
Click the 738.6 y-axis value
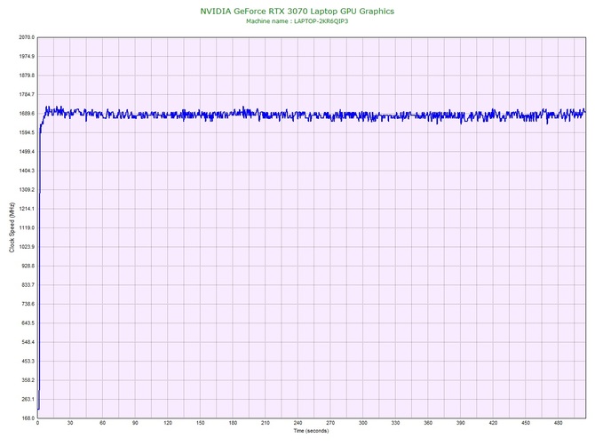(28, 304)
